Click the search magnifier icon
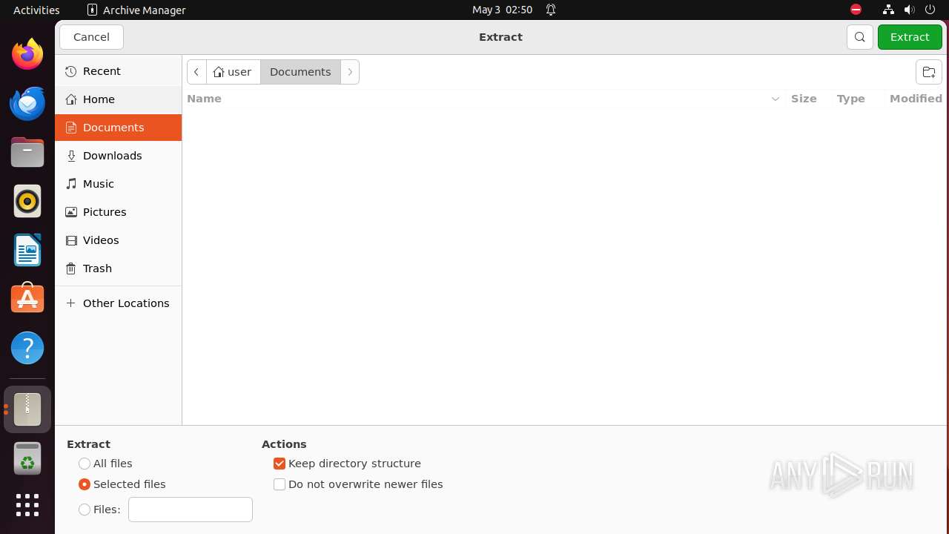Screen dimensions: 949x534 point(859,37)
